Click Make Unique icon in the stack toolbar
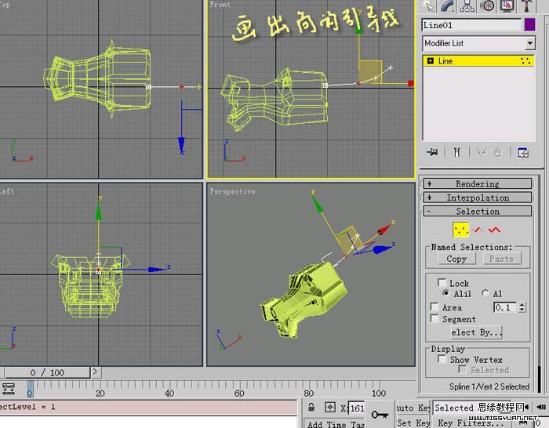 pos(482,152)
